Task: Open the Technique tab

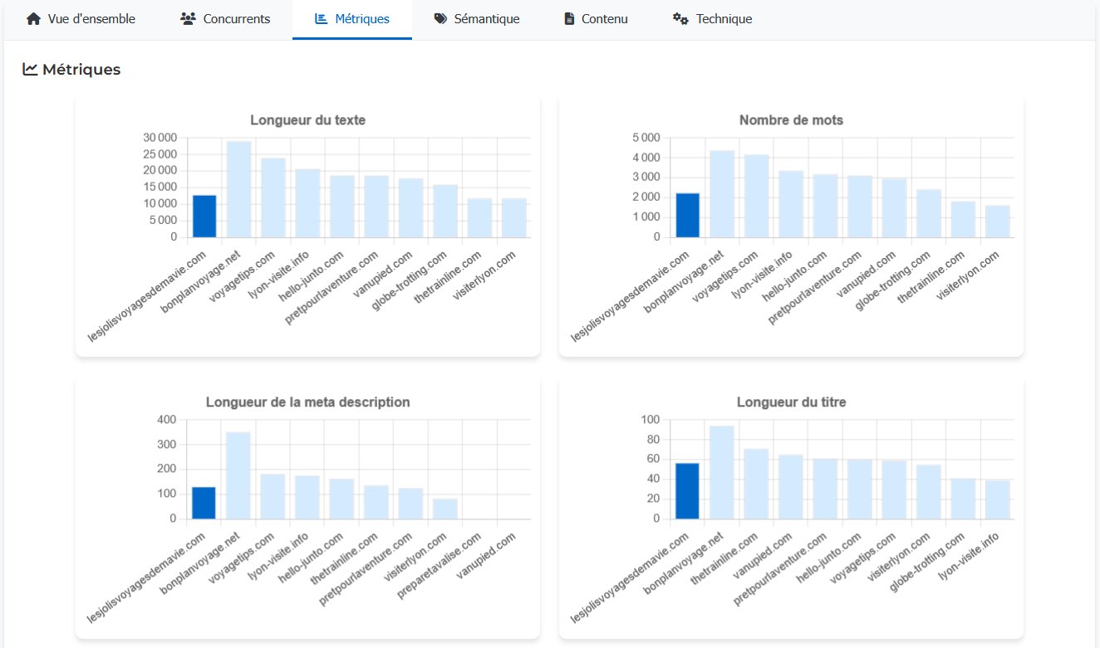Action: click(719, 18)
